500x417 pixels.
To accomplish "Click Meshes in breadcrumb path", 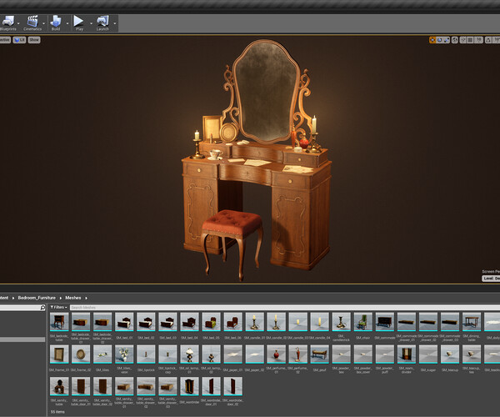I will (73, 298).
